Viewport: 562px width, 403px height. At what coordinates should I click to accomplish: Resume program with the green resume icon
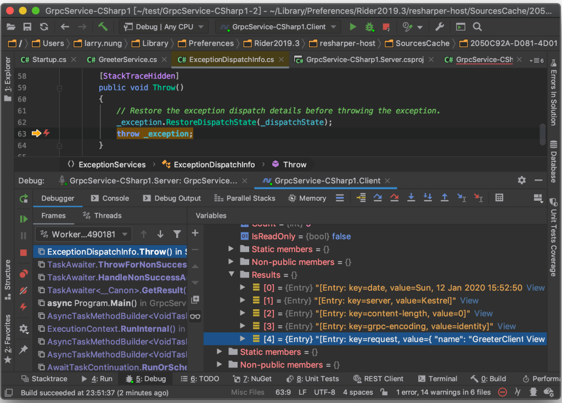(24, 219)
